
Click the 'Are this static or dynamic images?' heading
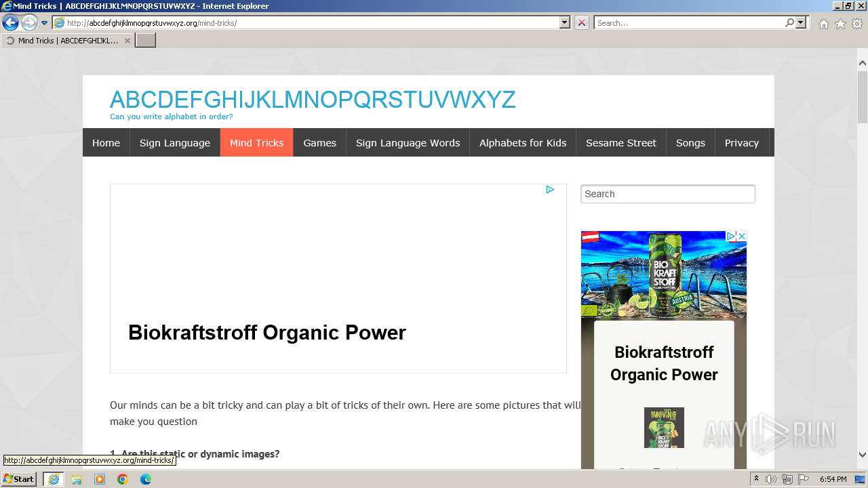pos(200,454)
